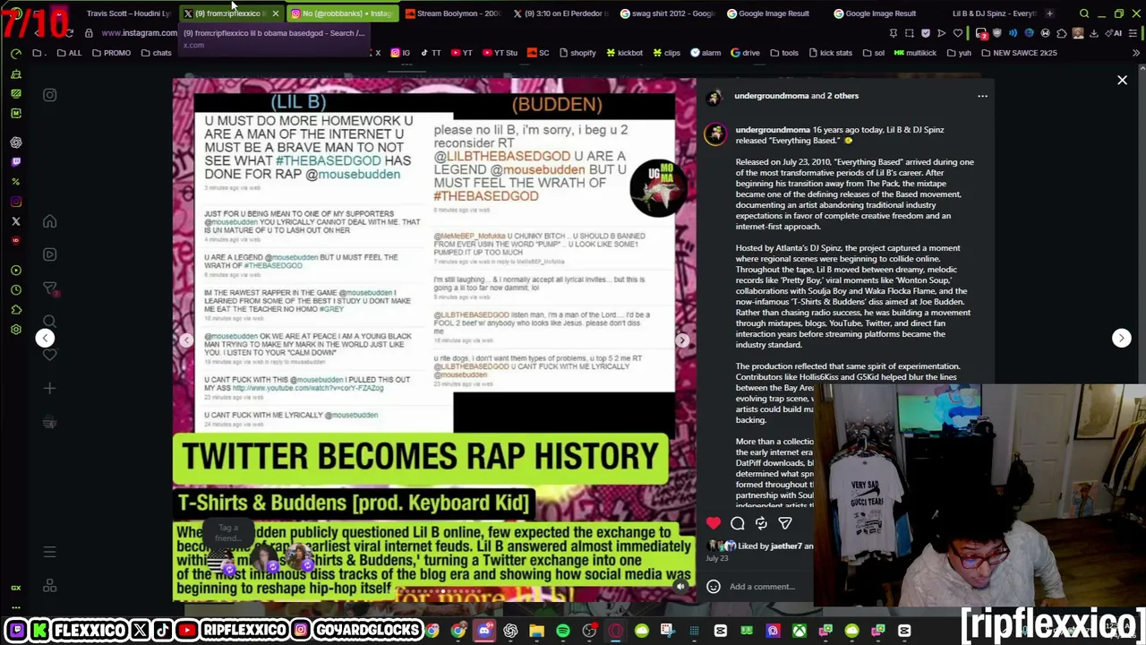This screenshot has height=645, width=1146.
Task: Close the Instagram post viewer
Action: coord(1122,81)
